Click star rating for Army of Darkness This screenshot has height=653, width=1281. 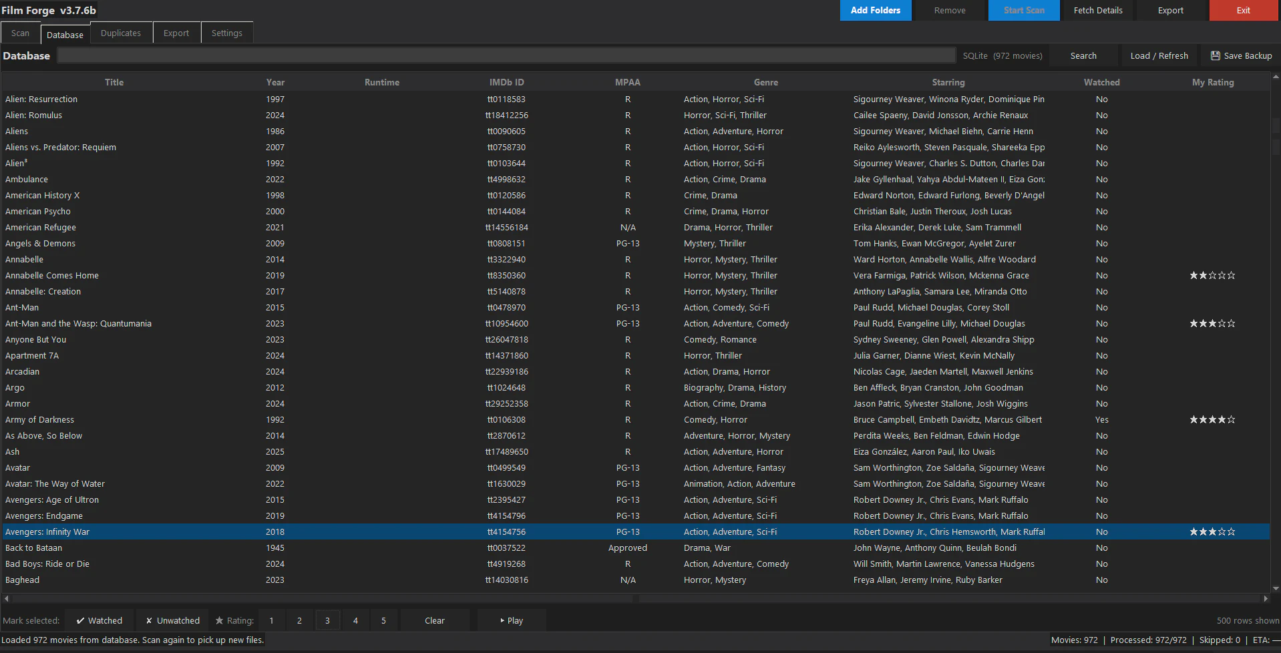1212,420
